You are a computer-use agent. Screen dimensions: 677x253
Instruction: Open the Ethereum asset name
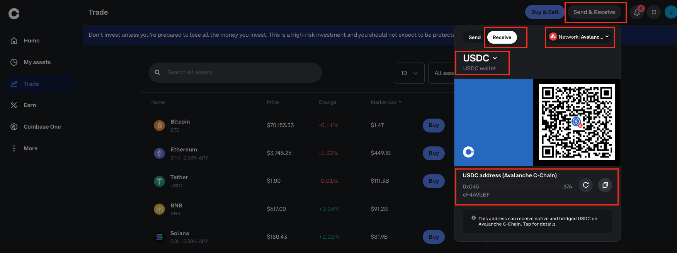tap(184, 149)
